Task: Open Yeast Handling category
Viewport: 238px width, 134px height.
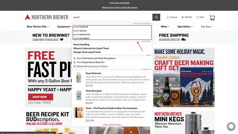Action: coord(81,44)
